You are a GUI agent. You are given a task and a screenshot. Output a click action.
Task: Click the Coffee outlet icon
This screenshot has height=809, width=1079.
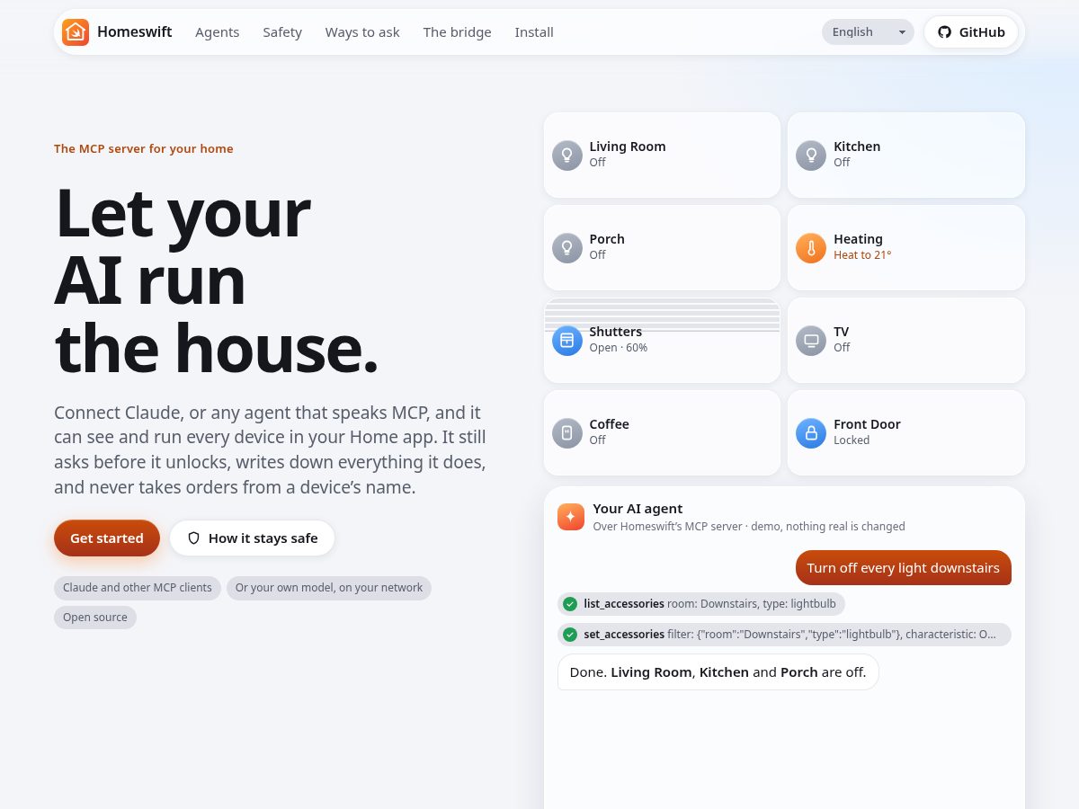(567, 433)
